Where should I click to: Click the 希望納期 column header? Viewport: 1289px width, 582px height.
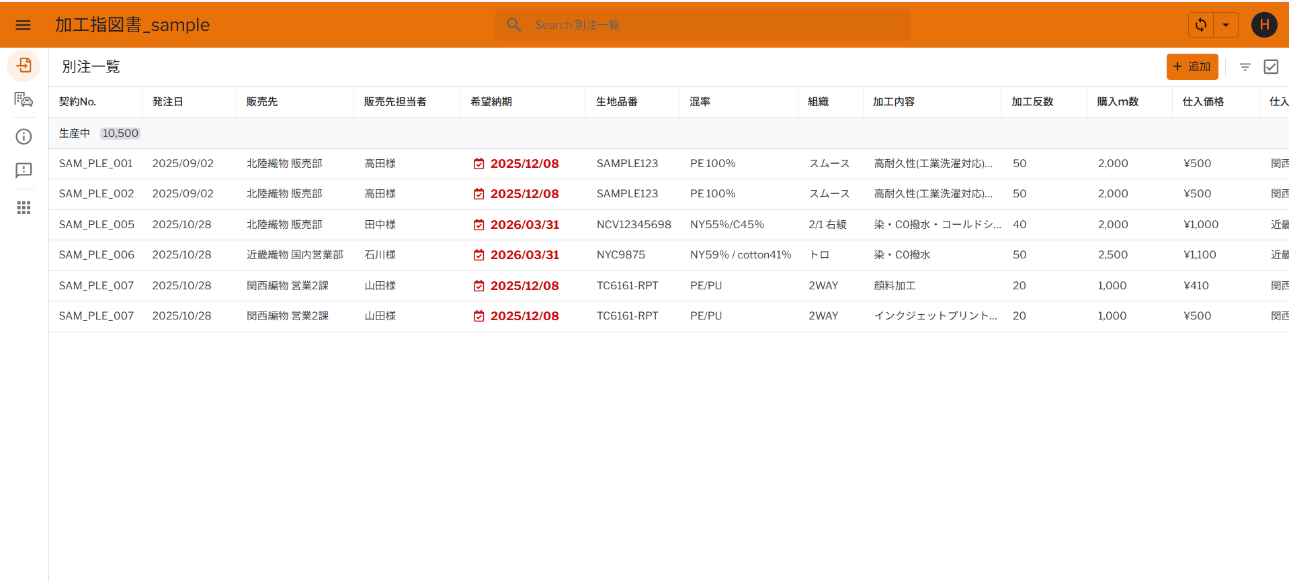coord(491,102)
